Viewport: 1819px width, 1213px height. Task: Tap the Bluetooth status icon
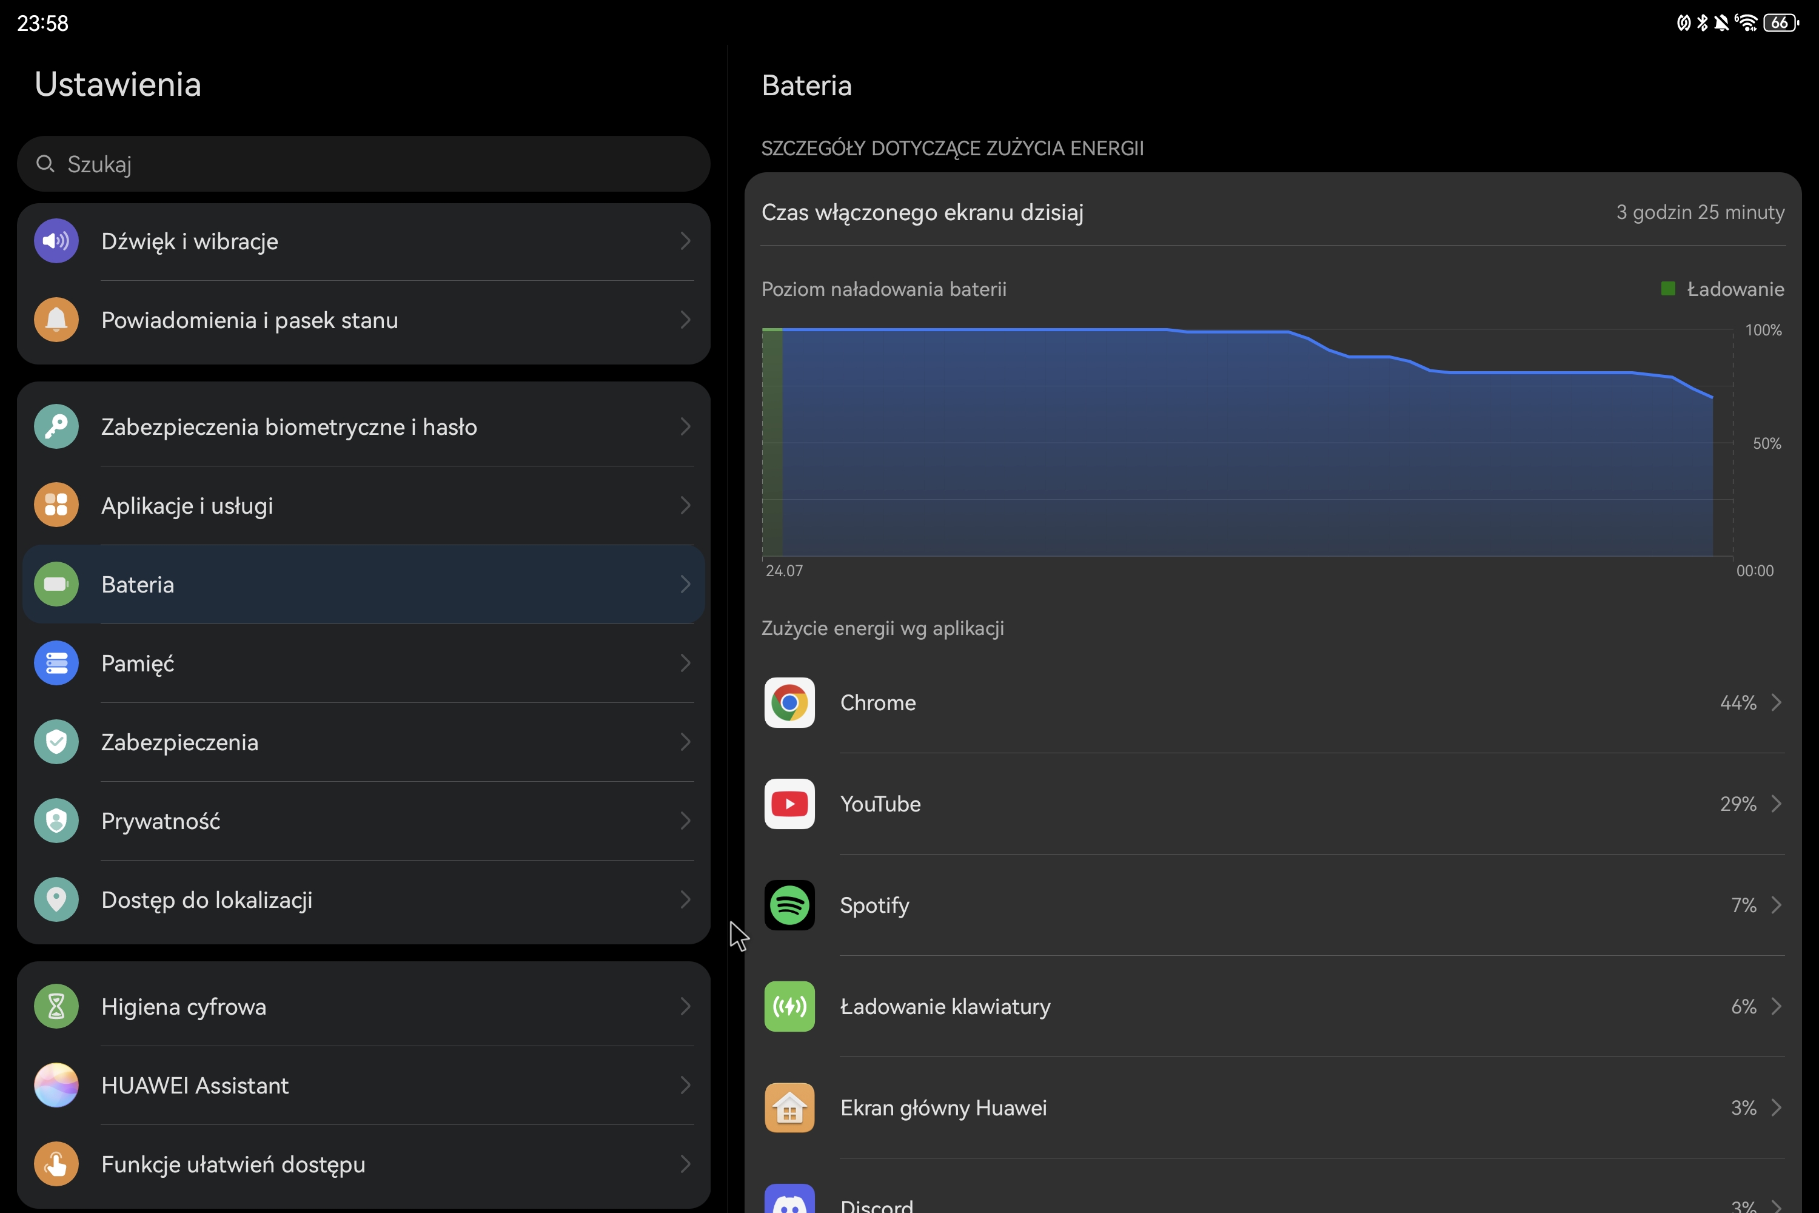tap(1702, 23)
